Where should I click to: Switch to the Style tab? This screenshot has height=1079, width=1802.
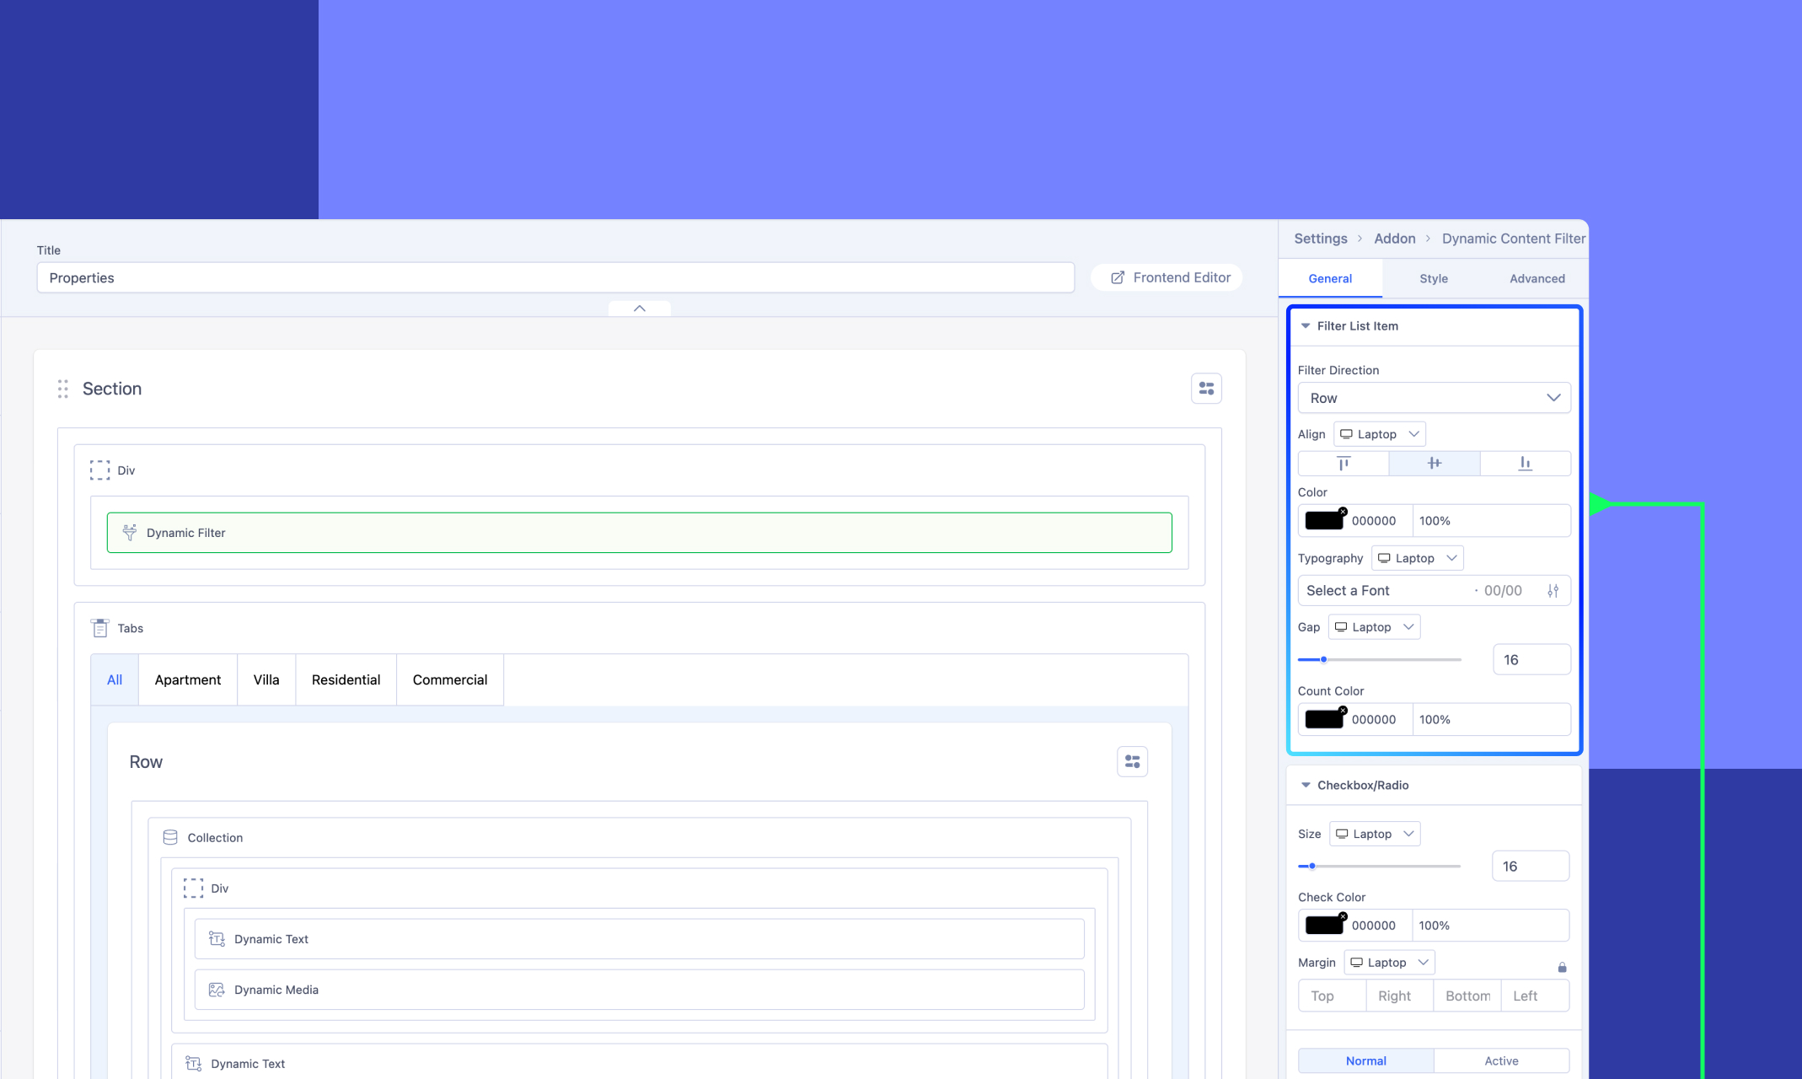tap(1433, 278)
